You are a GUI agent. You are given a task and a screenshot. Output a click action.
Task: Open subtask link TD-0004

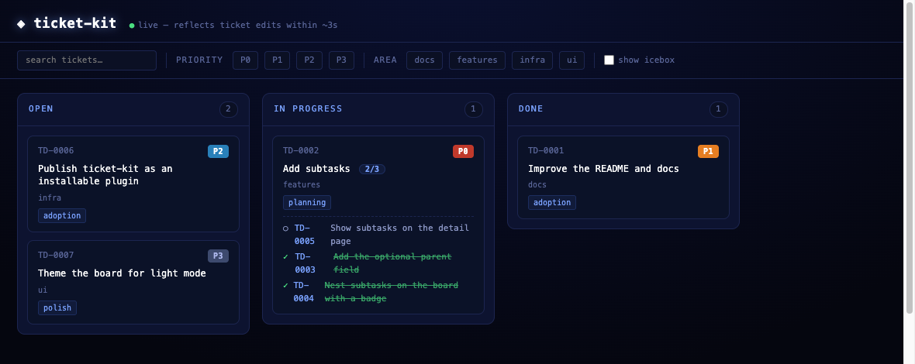click(x=303, y=292)
